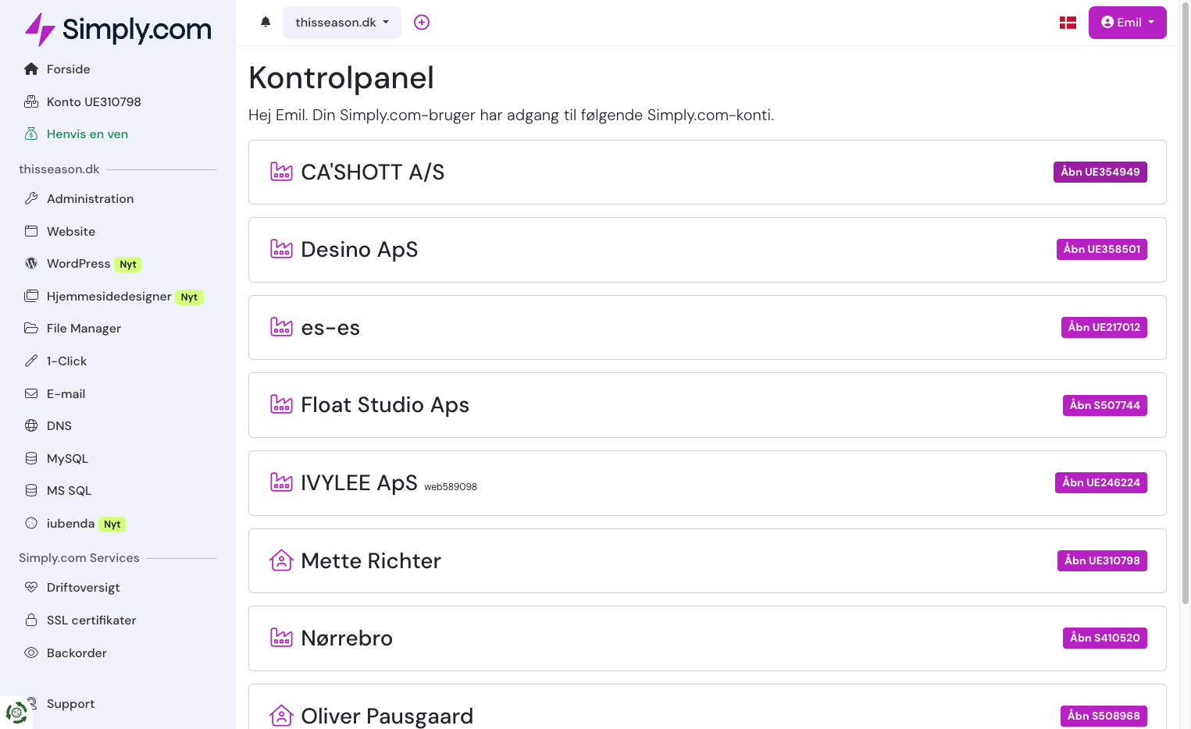The height and width of the screenshot is (729, 1191).
Task: Switch language via the Danish flag icon
Action: (1068, 23)
